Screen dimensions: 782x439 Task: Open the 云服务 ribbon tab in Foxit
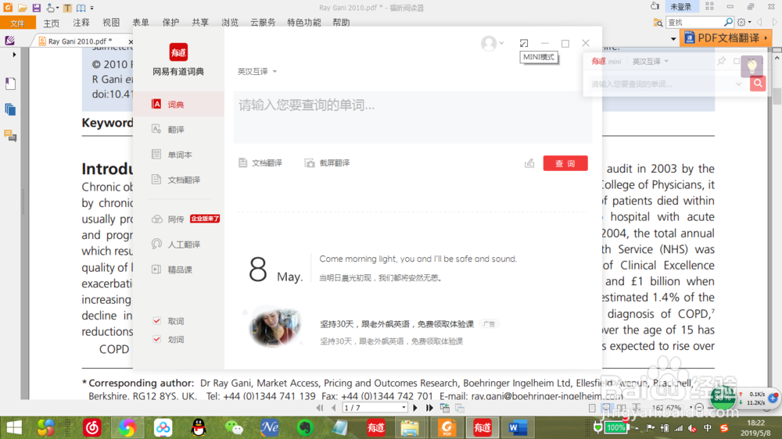(263, 23)
